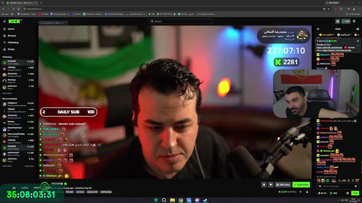362x203 pixels.
Task: Open Chrome Apps shortcut
Action: 5,14
